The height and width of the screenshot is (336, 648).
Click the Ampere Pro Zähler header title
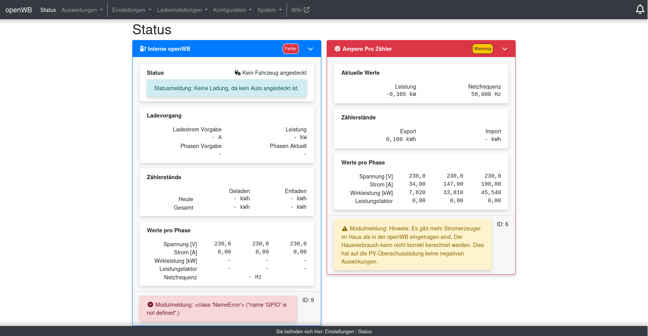point(367,49)
